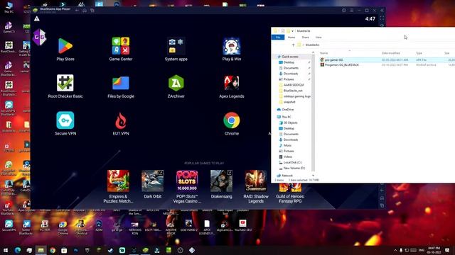Sort files by the Type column

(419, 53)
